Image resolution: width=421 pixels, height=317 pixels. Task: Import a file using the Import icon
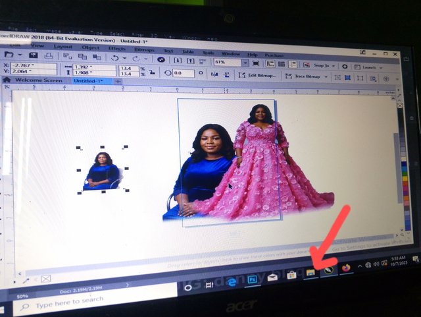click(x=178, y=60)
